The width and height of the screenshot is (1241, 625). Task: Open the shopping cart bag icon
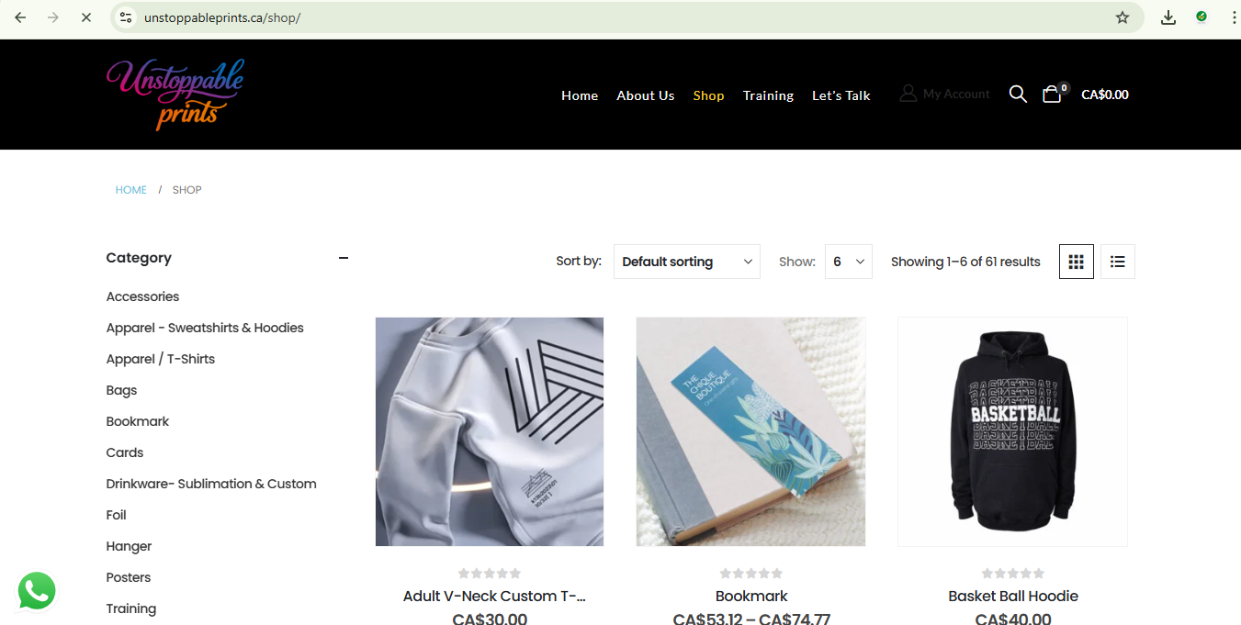tap(1053, 94)
